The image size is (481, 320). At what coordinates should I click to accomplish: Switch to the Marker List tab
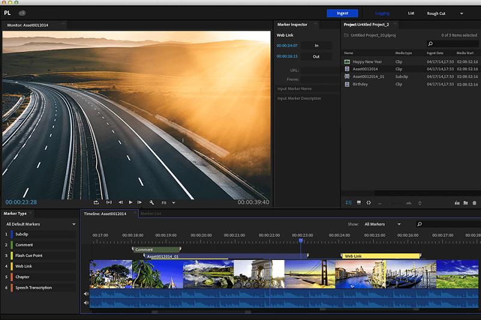point(150,213)
